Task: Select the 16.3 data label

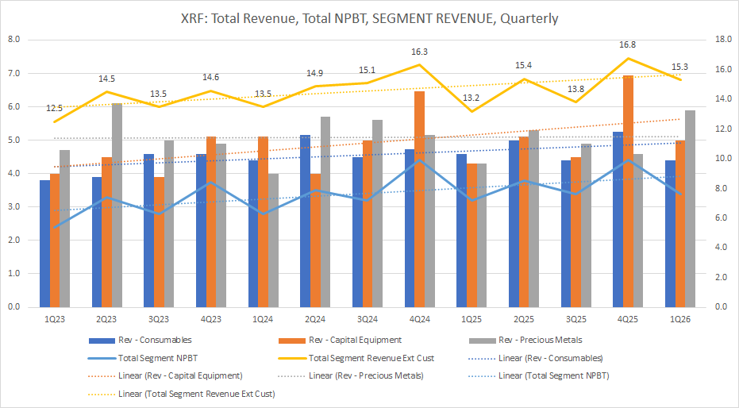Action: tap(419, 52)
